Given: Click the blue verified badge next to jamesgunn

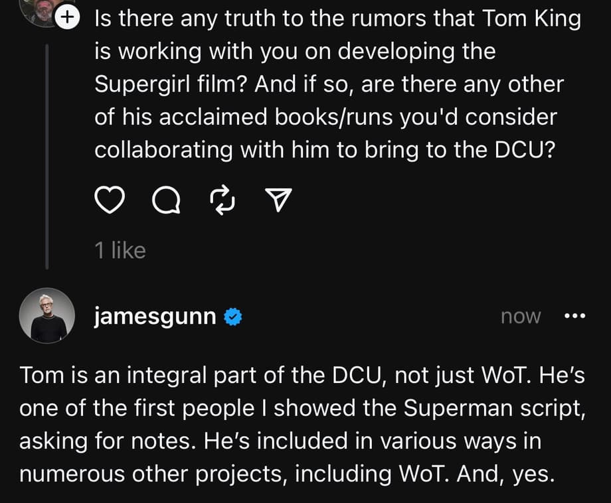Looking at the screenshot, I should pos(232,317).
